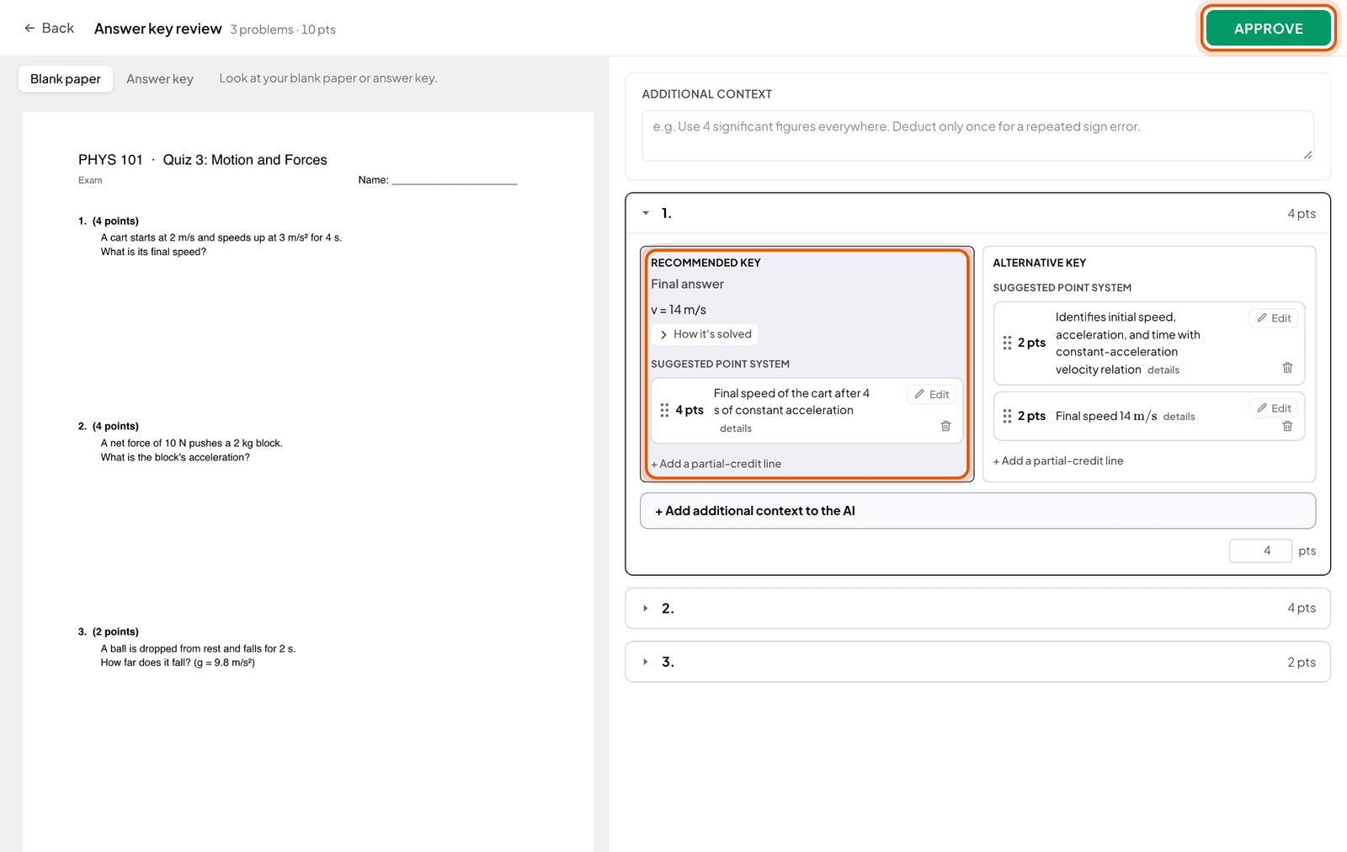Click the Back arrow icon

(x=29, y=28)
